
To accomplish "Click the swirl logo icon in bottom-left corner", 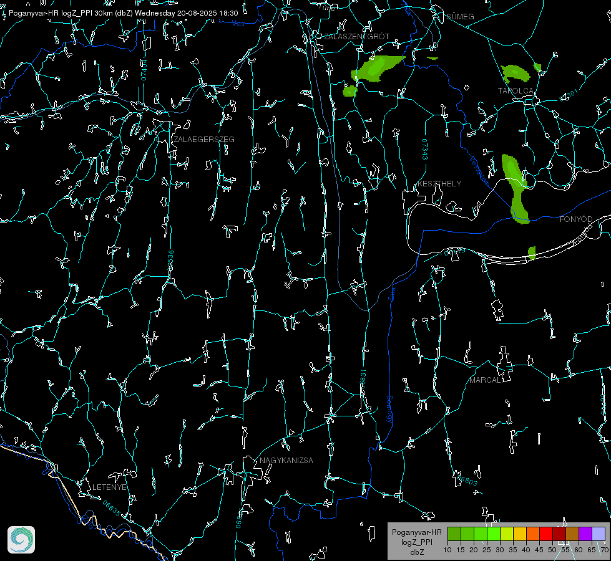I will (x=21, y=540).
